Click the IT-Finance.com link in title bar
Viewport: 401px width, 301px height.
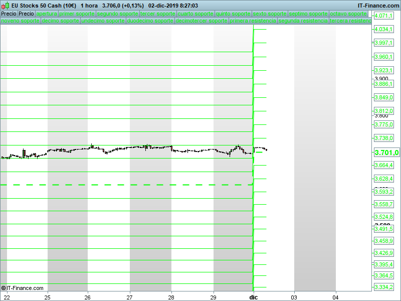tap(378, 6)
